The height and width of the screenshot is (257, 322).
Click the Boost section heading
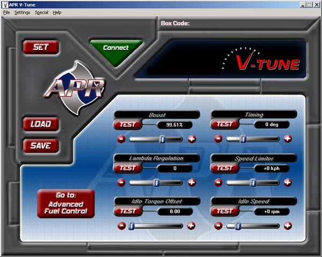[157, 115]
